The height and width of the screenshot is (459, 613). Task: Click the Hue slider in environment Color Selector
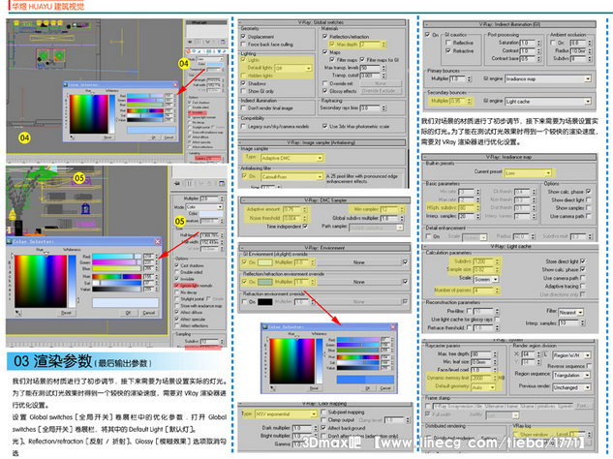(357, 357)
